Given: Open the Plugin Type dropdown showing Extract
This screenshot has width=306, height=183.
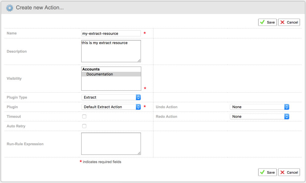Looking at the screenshot, I should [x=111, y=97].
